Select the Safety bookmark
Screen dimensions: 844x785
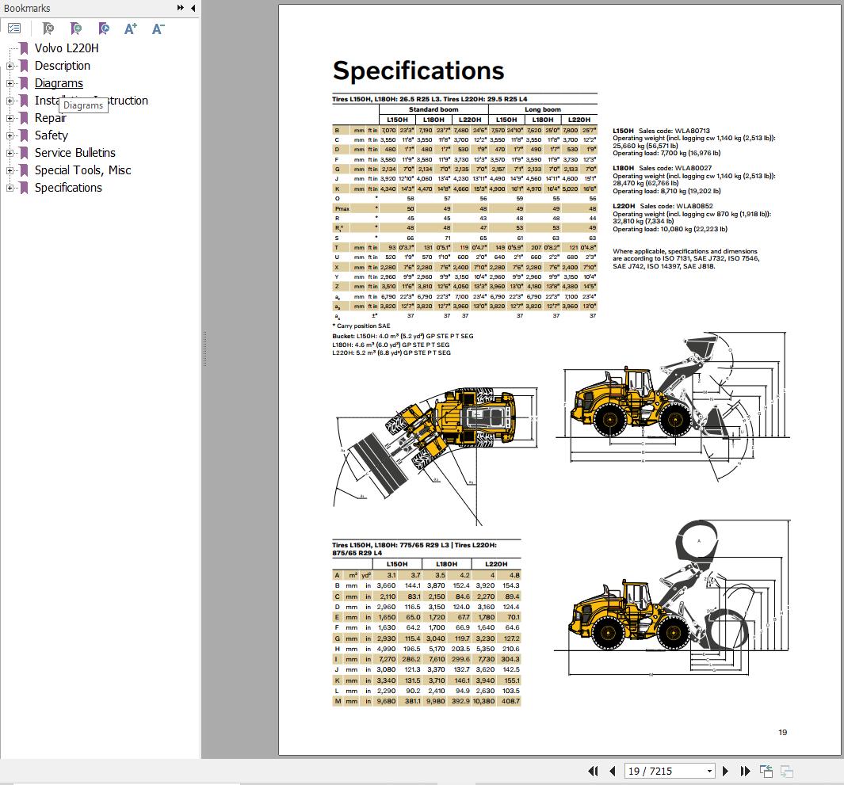51,135
